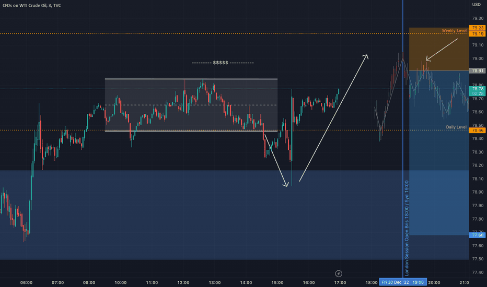Click the 78.30 price axis label
This screenshot has width=487, height=287.
pyautogui.click(x=478, y=152)
